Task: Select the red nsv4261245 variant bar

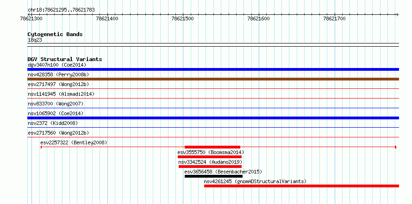Action: pyautogui.click(x=302, y=186)
